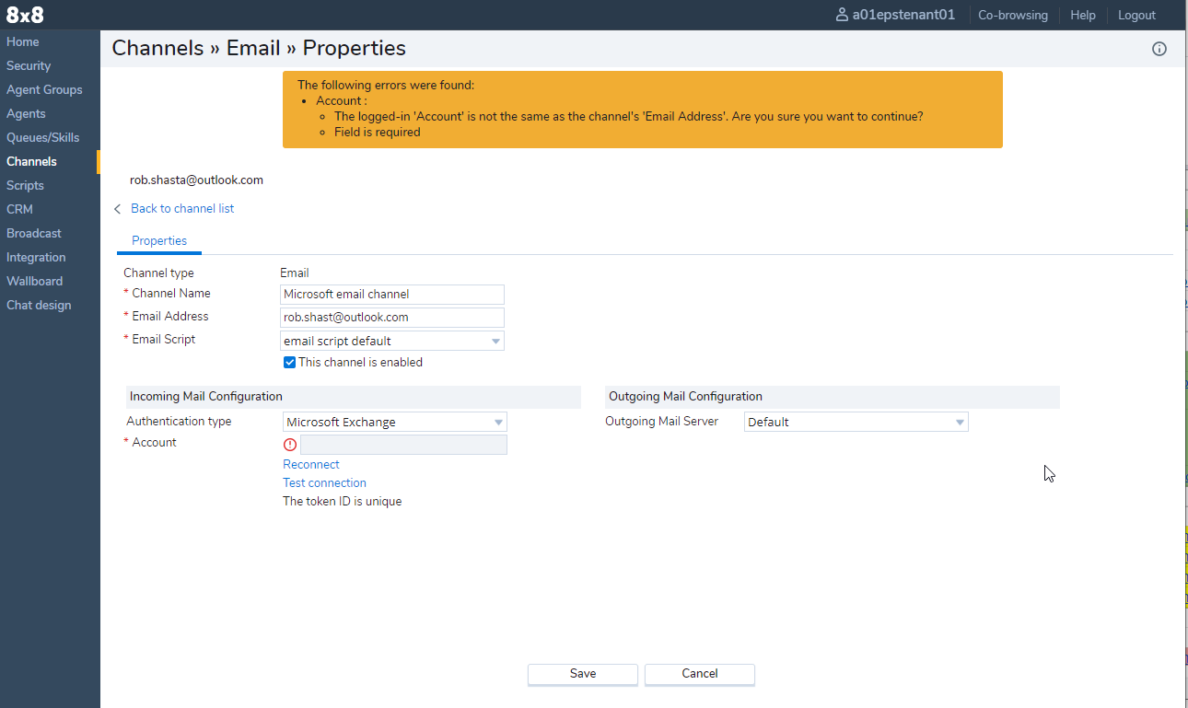Viewport: 1188px width, 708px height.
Task: Click the Reconnect link
Action: point(311,465)
